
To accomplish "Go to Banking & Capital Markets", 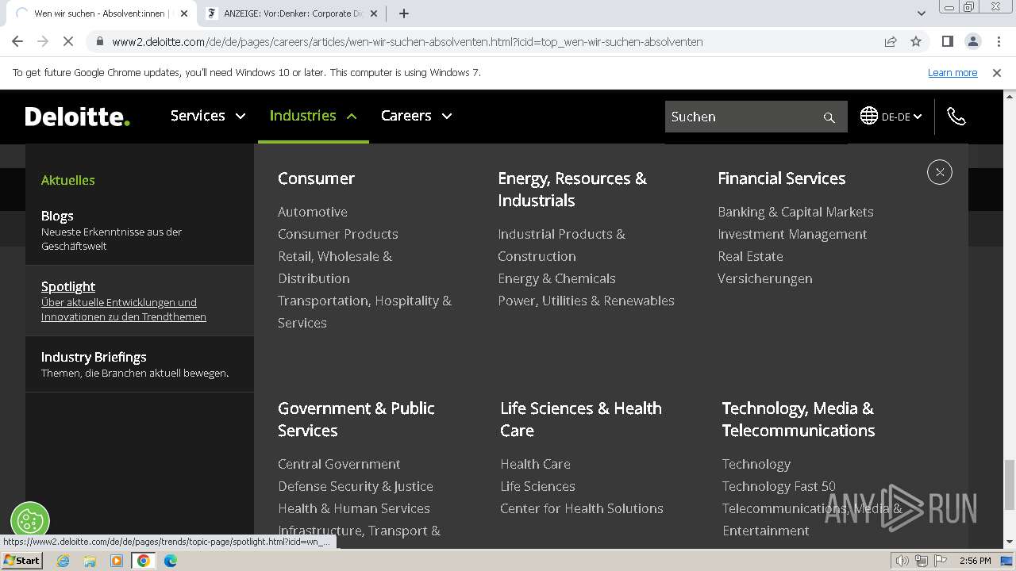I will [x=795, y=212].
